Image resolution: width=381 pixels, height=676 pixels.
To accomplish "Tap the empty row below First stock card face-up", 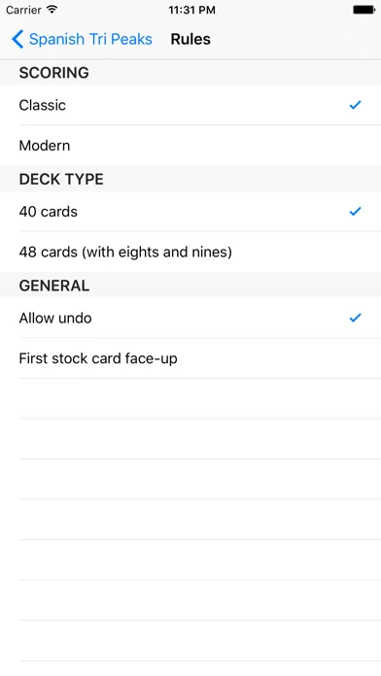I will point(190,399).
